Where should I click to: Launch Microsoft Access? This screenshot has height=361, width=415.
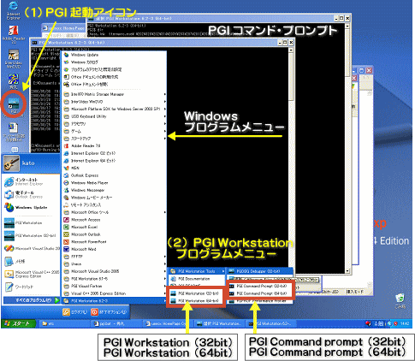coord(114,220)
